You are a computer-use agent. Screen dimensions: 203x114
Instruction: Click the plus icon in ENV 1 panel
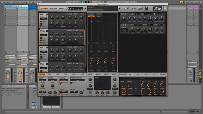tap(164, 14)
